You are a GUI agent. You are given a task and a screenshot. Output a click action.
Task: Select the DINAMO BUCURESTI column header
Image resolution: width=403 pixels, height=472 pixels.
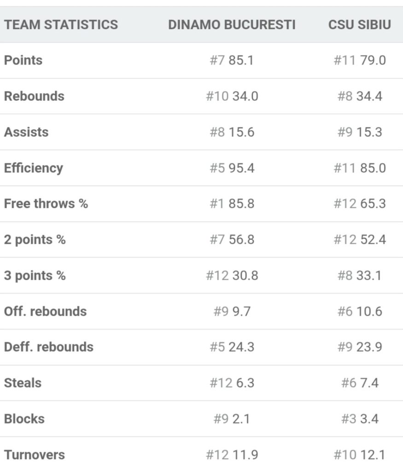tap(232, 24)
